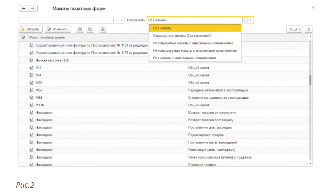The width and height of the screenshot is (323, 196).
Task: Click the vertical scrollbar down arrow
Action: (x=310, y=163)
